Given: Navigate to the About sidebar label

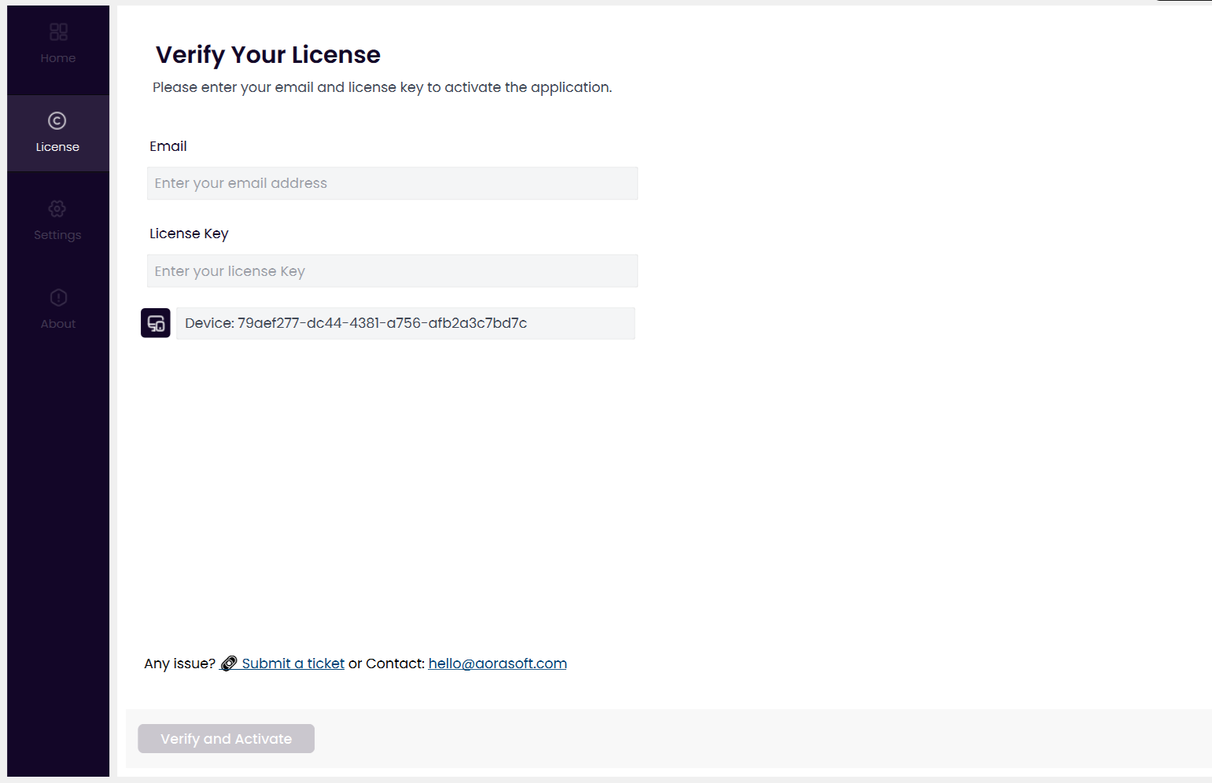Looking at the screenshot, I should click(58, 324).
